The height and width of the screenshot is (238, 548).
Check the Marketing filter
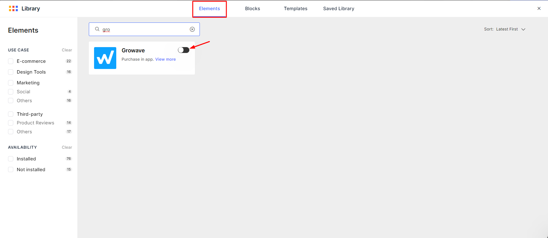[x=11, y=83]
